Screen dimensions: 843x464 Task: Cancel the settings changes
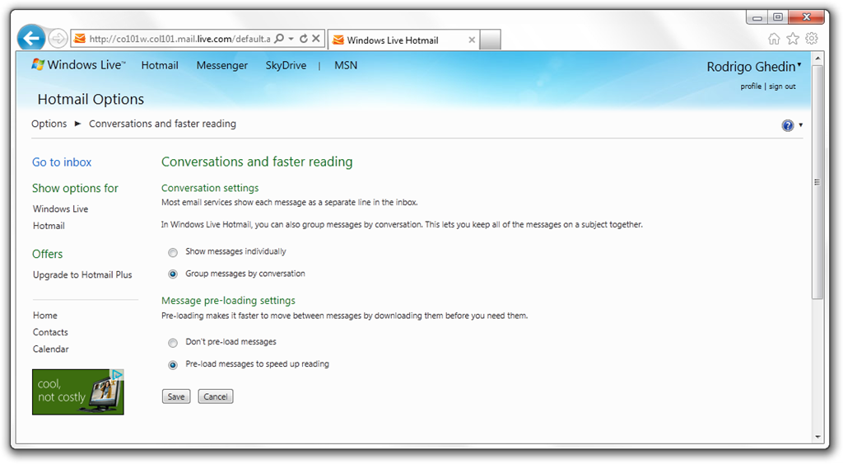[216, 396]
